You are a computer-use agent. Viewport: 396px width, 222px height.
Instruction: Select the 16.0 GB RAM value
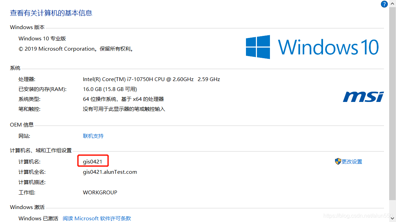pyautogui.click(x=110, y=89)
